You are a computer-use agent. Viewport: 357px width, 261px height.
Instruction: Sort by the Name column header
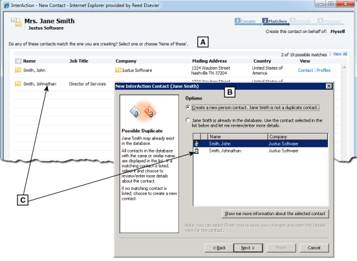click(x=29, y=61)
